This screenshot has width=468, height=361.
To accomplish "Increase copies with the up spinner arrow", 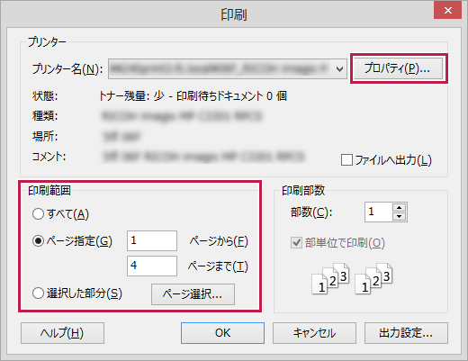I will pyautogui.click(x=399, y=208).
